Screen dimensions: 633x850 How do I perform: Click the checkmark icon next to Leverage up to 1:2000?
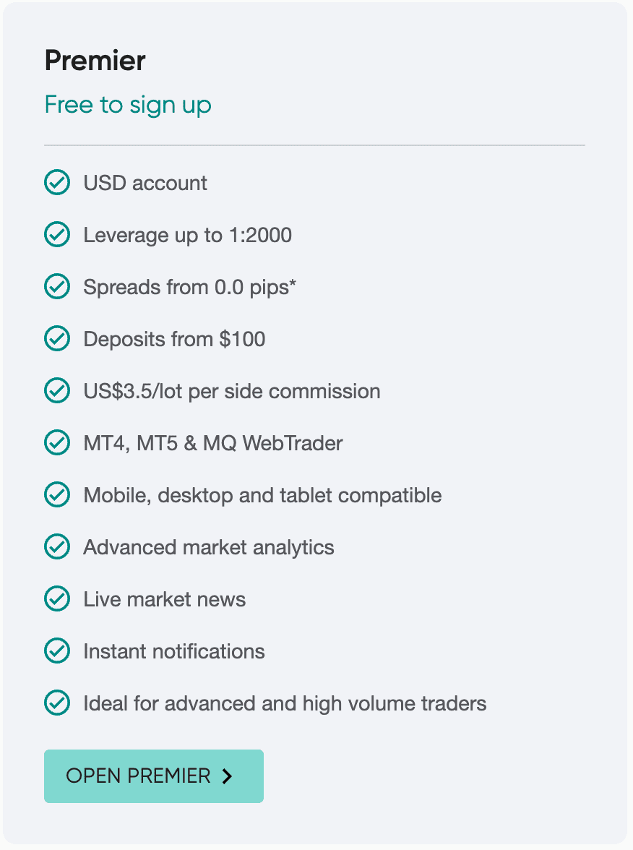(57, 234)
